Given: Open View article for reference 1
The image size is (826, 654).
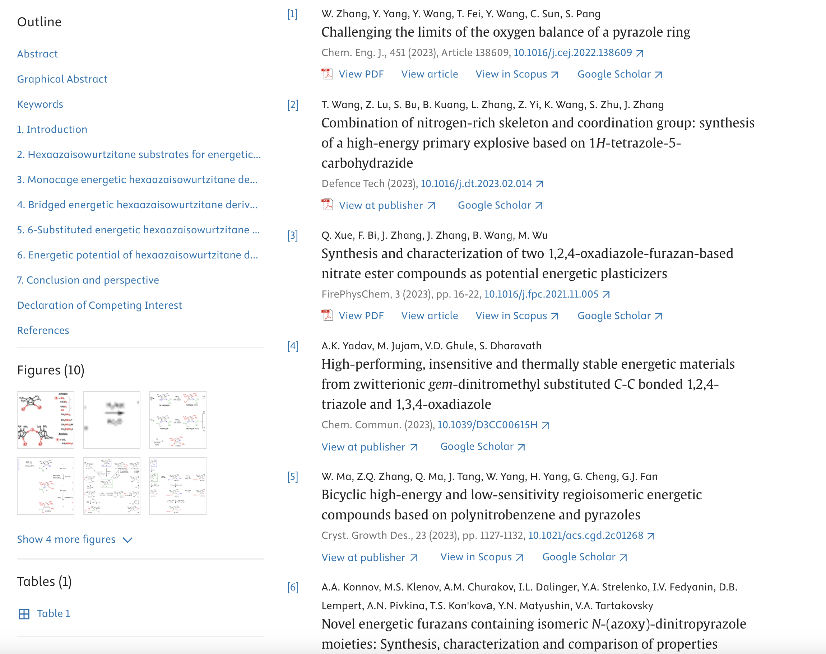Looking at the screenshot, I should [430, 74].
